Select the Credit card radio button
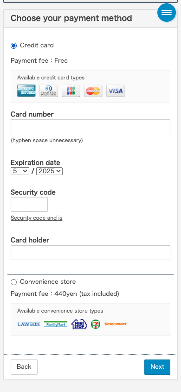This screenshot has height=392, width=181. 14,46
